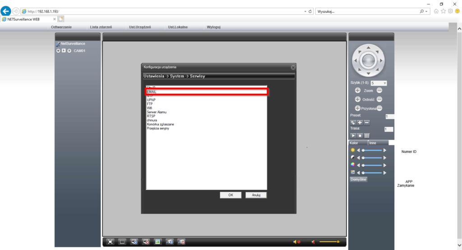
Task: Click play icon next to CAM01
Action: (64, 51)
